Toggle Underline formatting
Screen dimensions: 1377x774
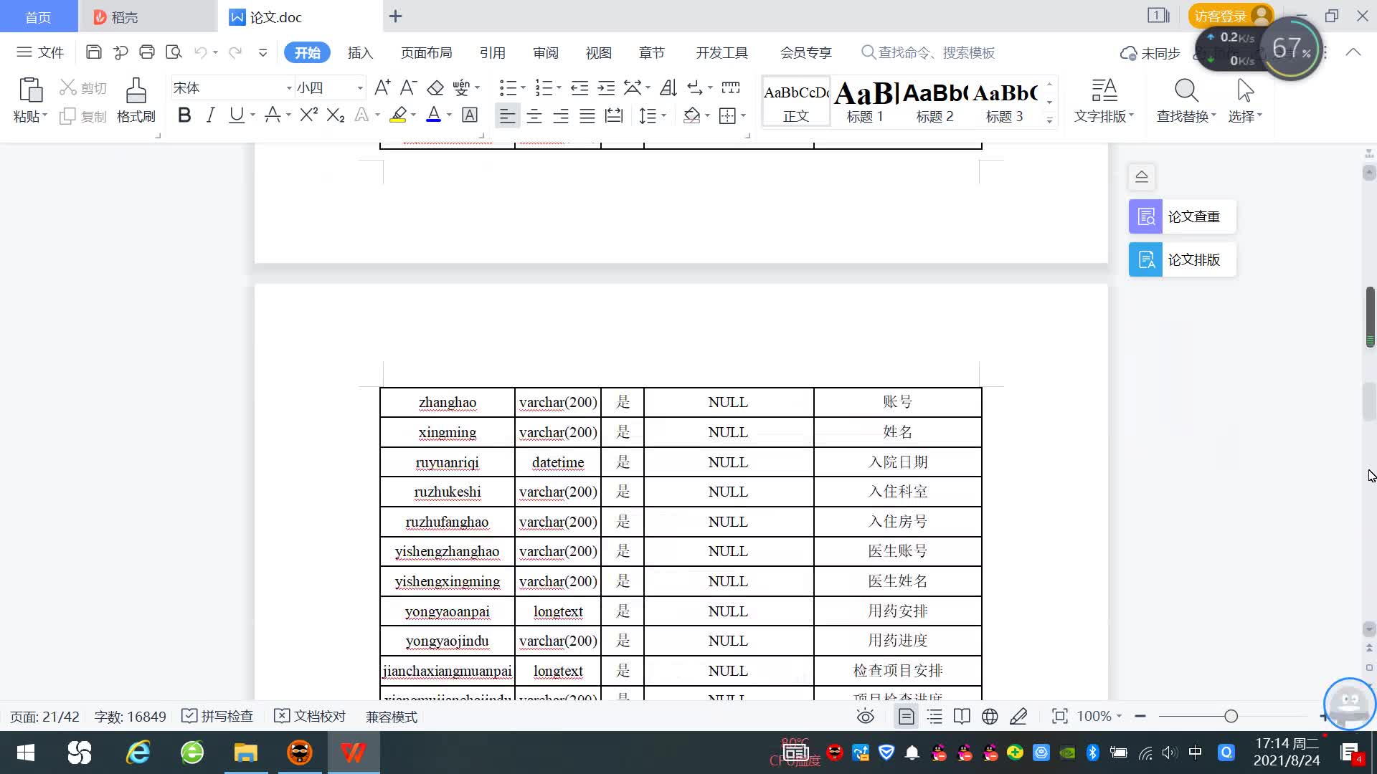pos(236,115)
